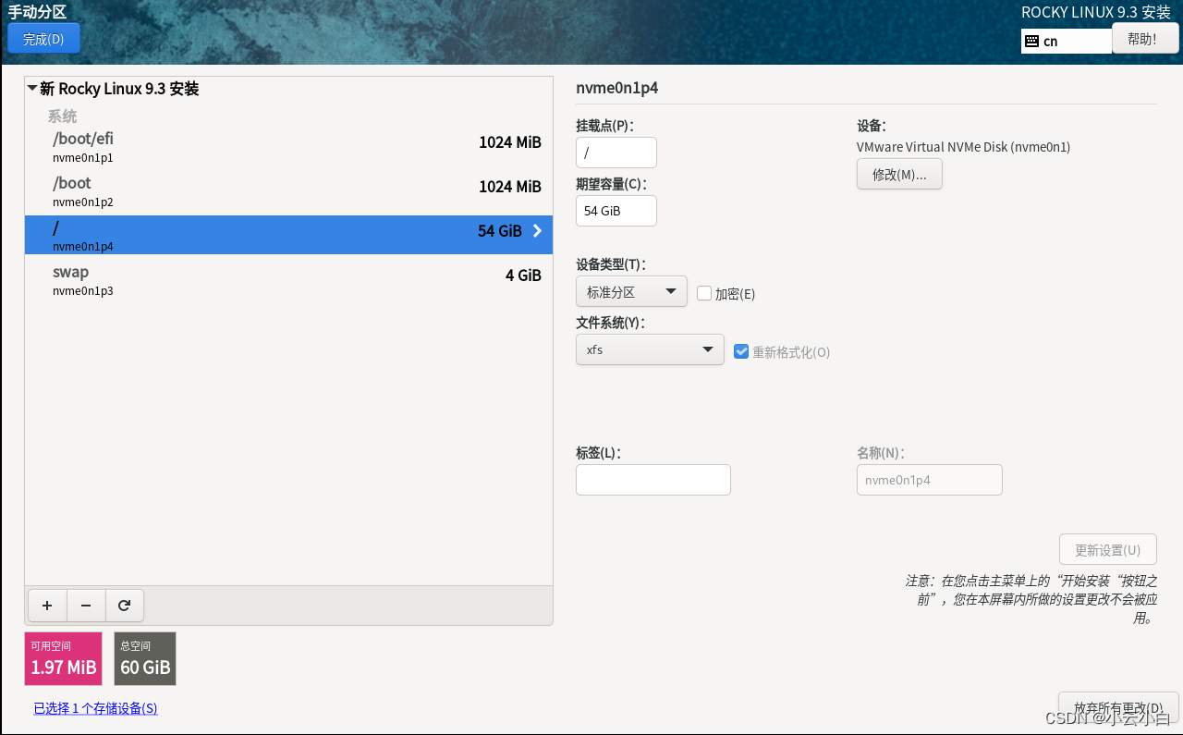Click the 完成(D) done button
Image resolution: width=1183 pixels, height=735 pixels.
43,39
